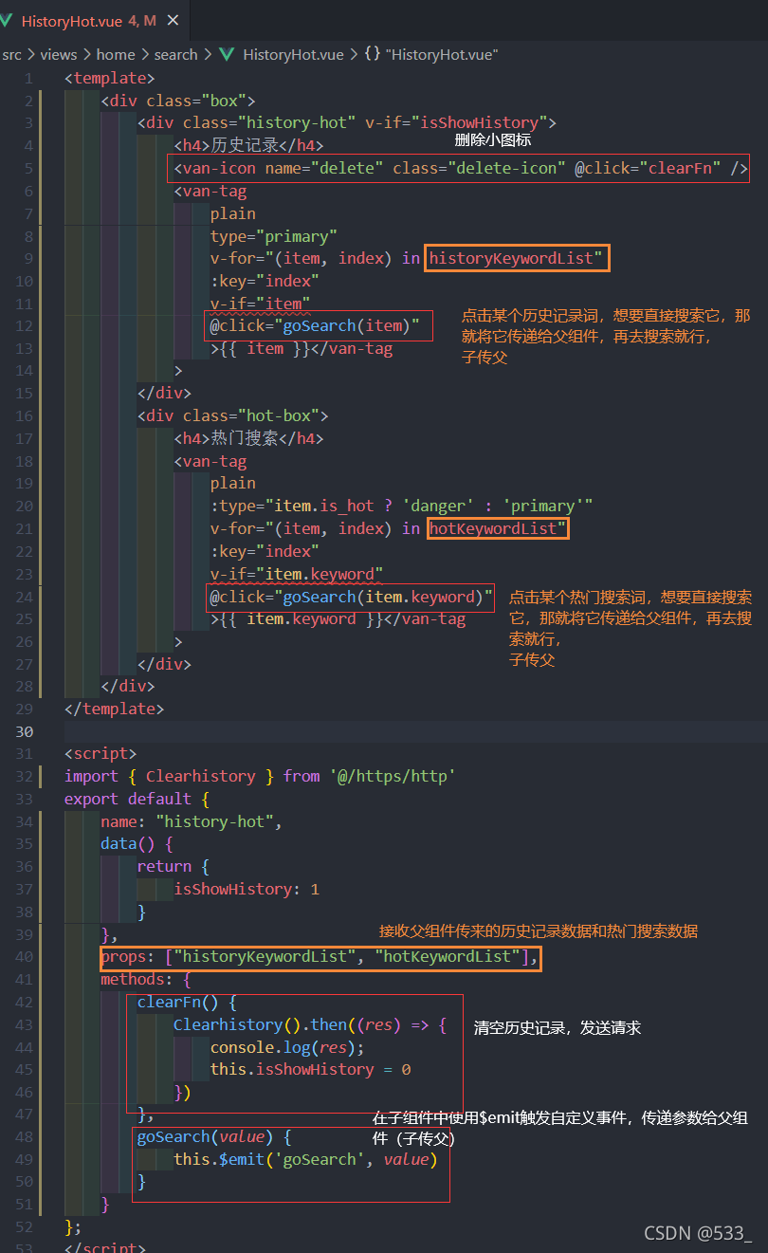
Task: Click type="primary" on line 8
Action: tap(274, 236)
